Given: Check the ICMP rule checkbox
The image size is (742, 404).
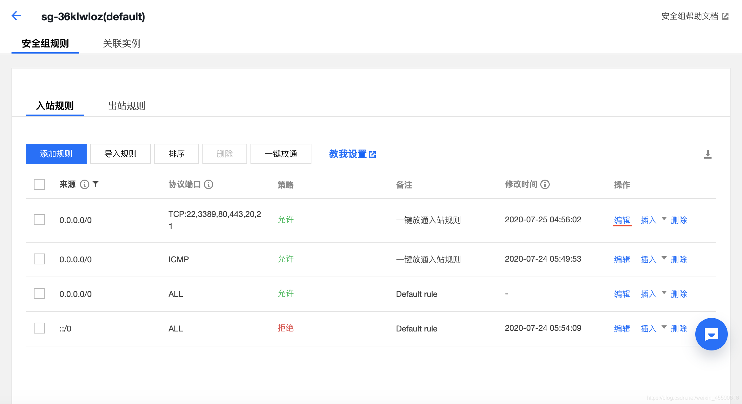Looking at the screenshot, I should pyautogui.click(x=39, y=259).
